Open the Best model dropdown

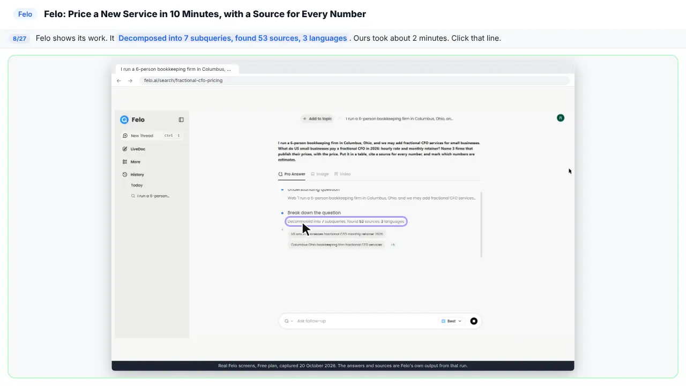pos(451,321)
